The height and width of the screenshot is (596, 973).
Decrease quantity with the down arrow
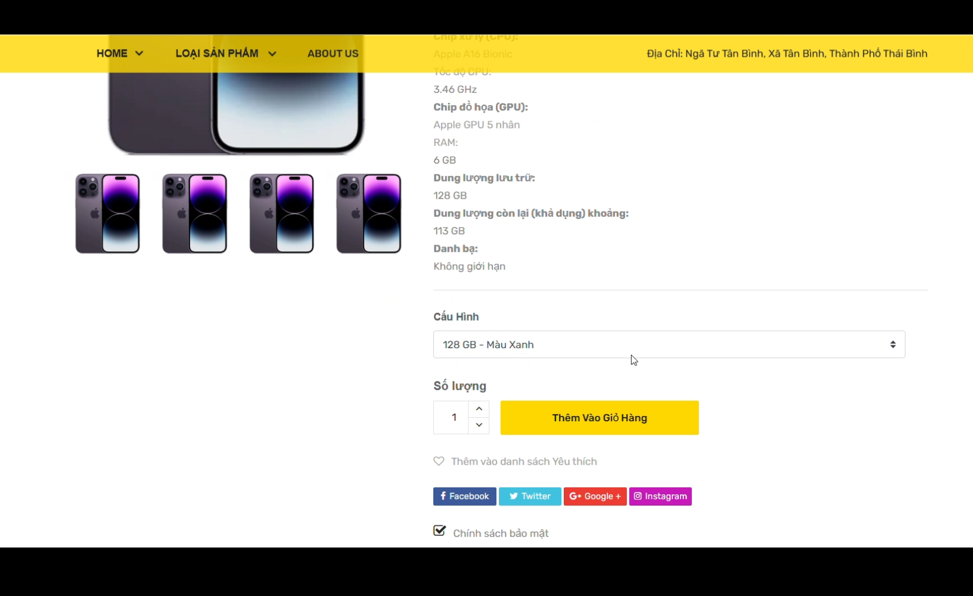click(479, 425)
